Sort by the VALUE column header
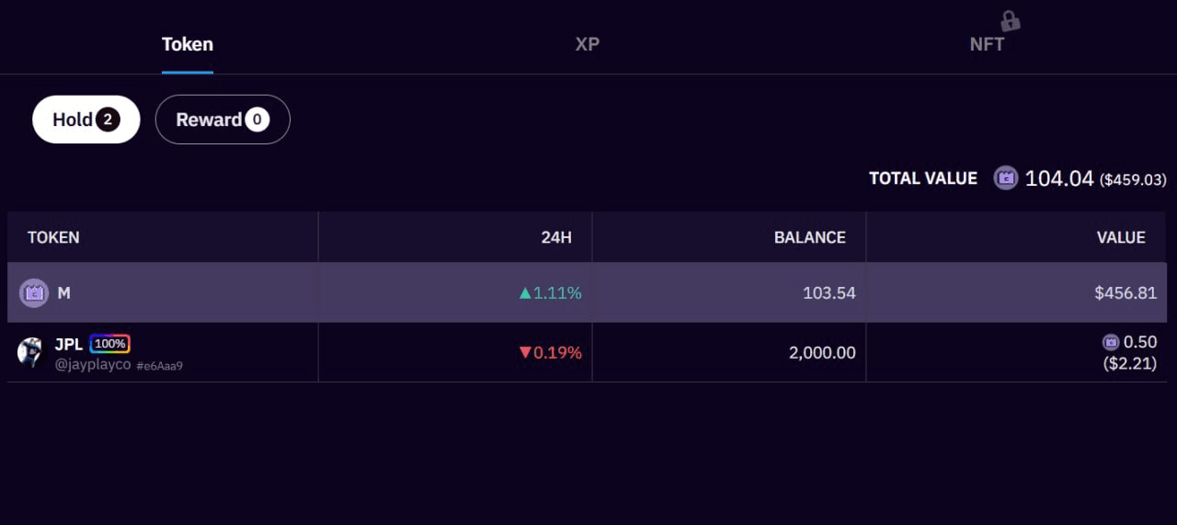 (x=1121, y=237)
